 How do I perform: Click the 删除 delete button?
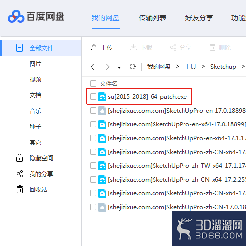pyautogui.click(x=220, y=48)
